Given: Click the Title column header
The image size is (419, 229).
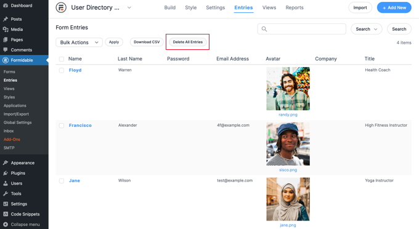Looking at the screenshot, I should [370, 58].
